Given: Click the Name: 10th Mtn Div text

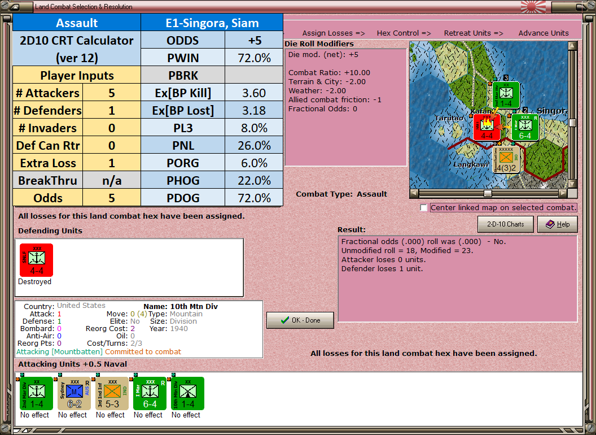Looking at the screenshot, I should [181, 306].
